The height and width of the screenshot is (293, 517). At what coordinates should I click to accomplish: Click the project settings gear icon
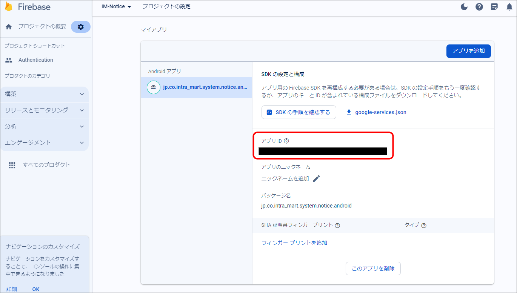pyautogui.click(x=80, y=27)
